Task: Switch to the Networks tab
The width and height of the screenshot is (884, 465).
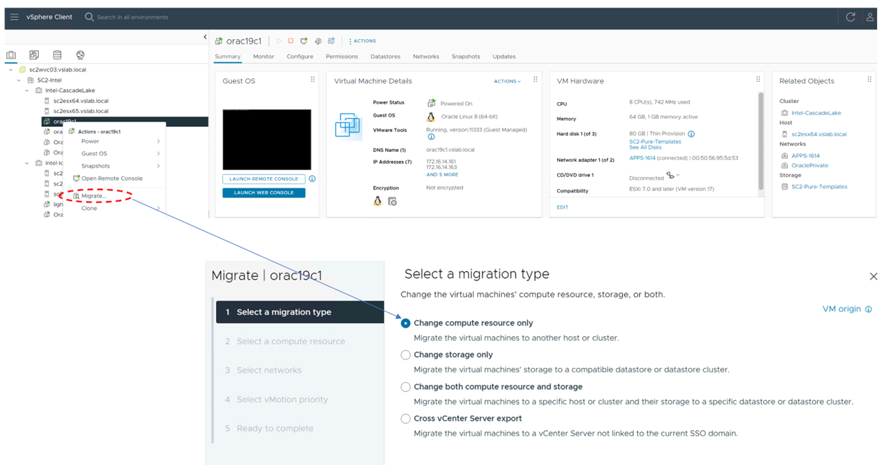Action: [x=426, y=57]
